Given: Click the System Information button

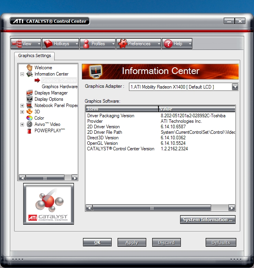Looking at the screenshot, I should click(x=208, y=220).
